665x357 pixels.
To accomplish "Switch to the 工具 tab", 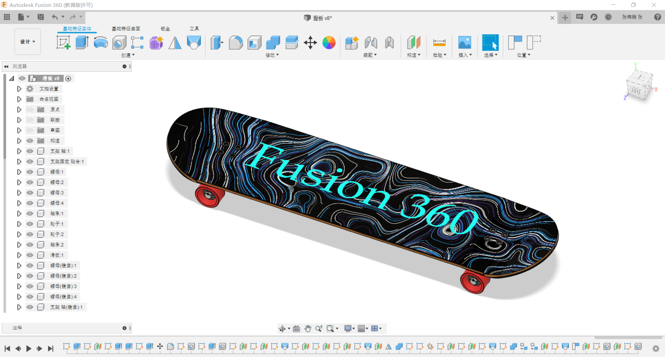I will pyautogui.click(x=194, y=29).
